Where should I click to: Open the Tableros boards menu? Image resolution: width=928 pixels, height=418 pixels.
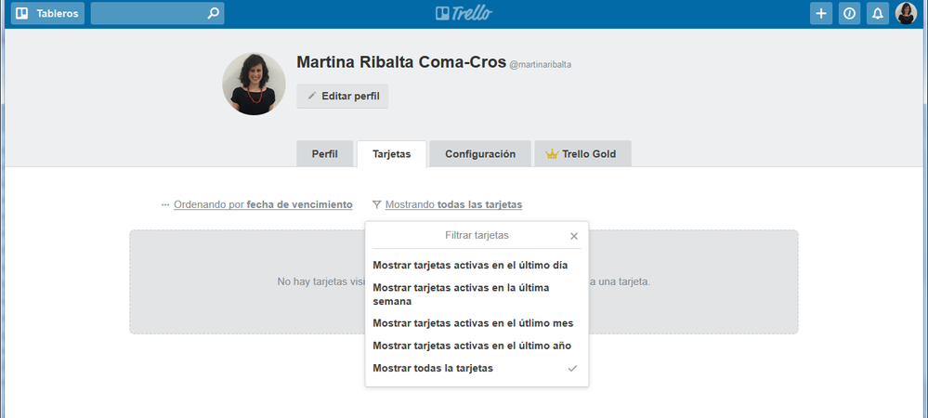[x=47, y=13]
